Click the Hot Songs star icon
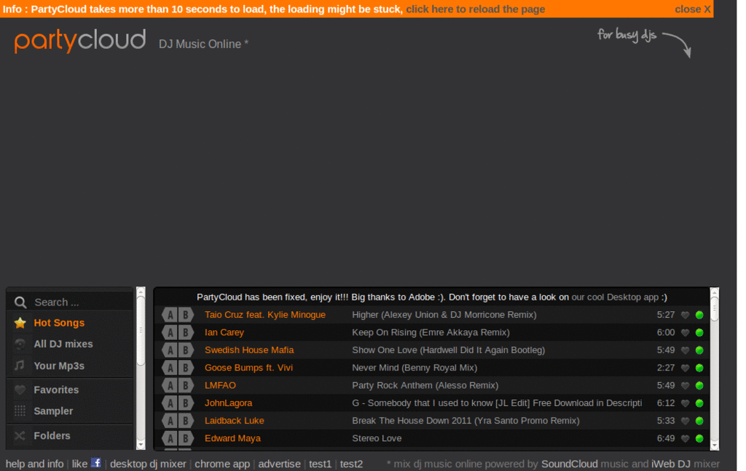This screenshot has height=471, width=746. (x=20, y=323)
